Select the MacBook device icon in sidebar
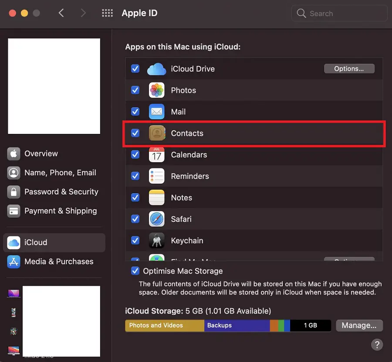 14,293
